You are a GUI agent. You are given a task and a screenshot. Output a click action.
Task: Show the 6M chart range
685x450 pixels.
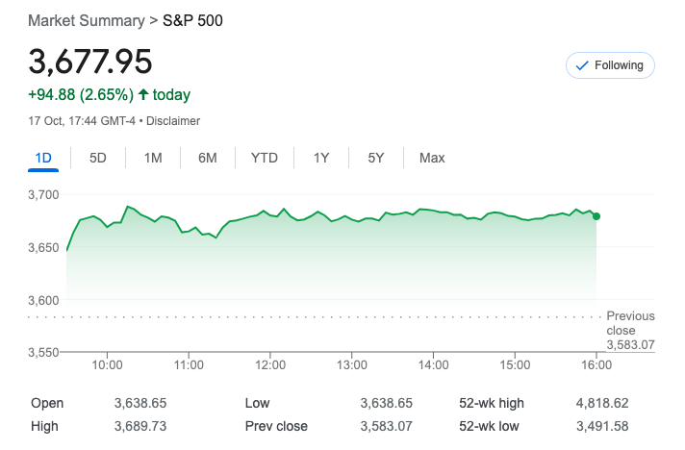[208, 158]
